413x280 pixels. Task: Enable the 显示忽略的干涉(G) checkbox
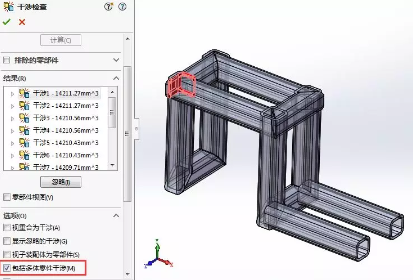coord(7,241)
